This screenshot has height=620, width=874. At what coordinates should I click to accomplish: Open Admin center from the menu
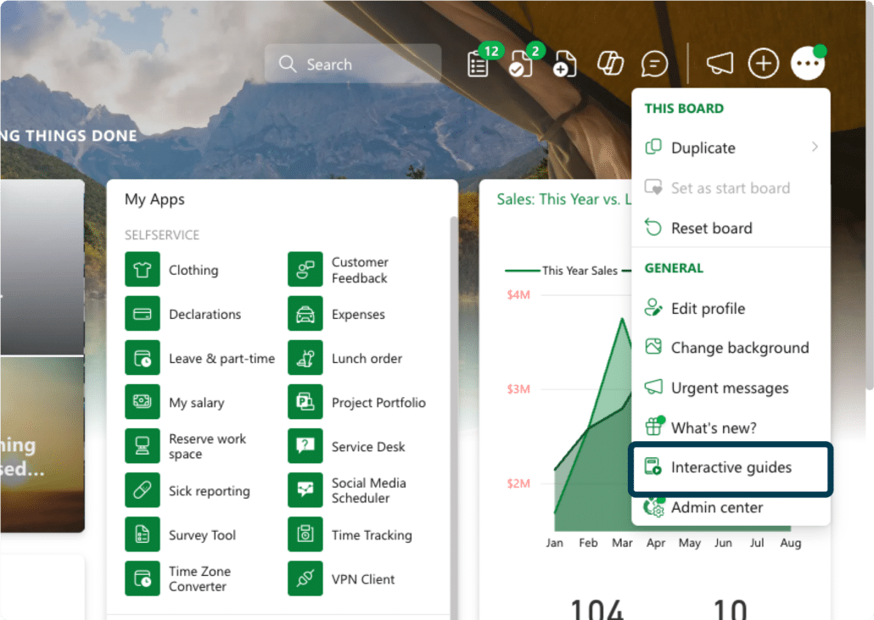pyautogui.click(x=731, y=507)
